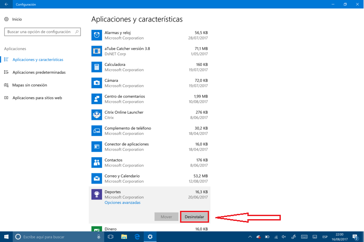
Task: Go to Inicio settings home
Action: pos(17,19)
